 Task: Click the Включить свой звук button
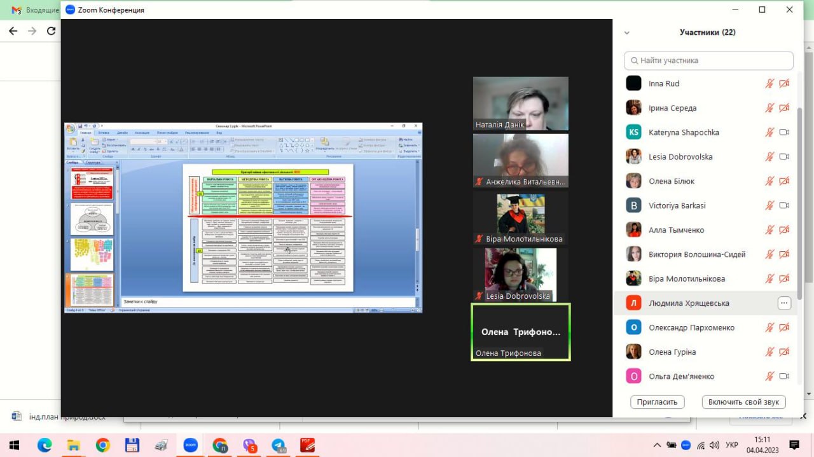743,402
